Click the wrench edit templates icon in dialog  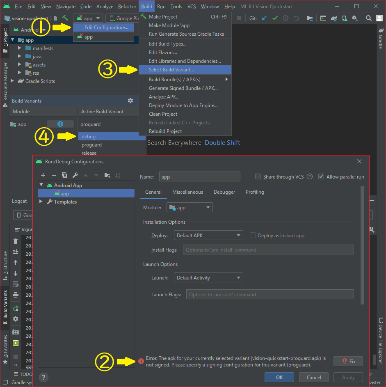point(75,175)
